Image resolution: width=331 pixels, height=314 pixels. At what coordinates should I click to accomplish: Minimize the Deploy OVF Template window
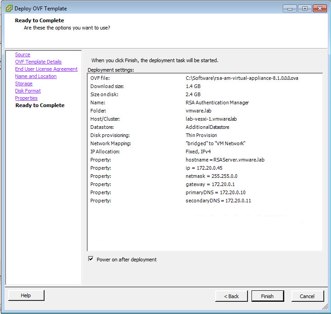tap(290, 9)
